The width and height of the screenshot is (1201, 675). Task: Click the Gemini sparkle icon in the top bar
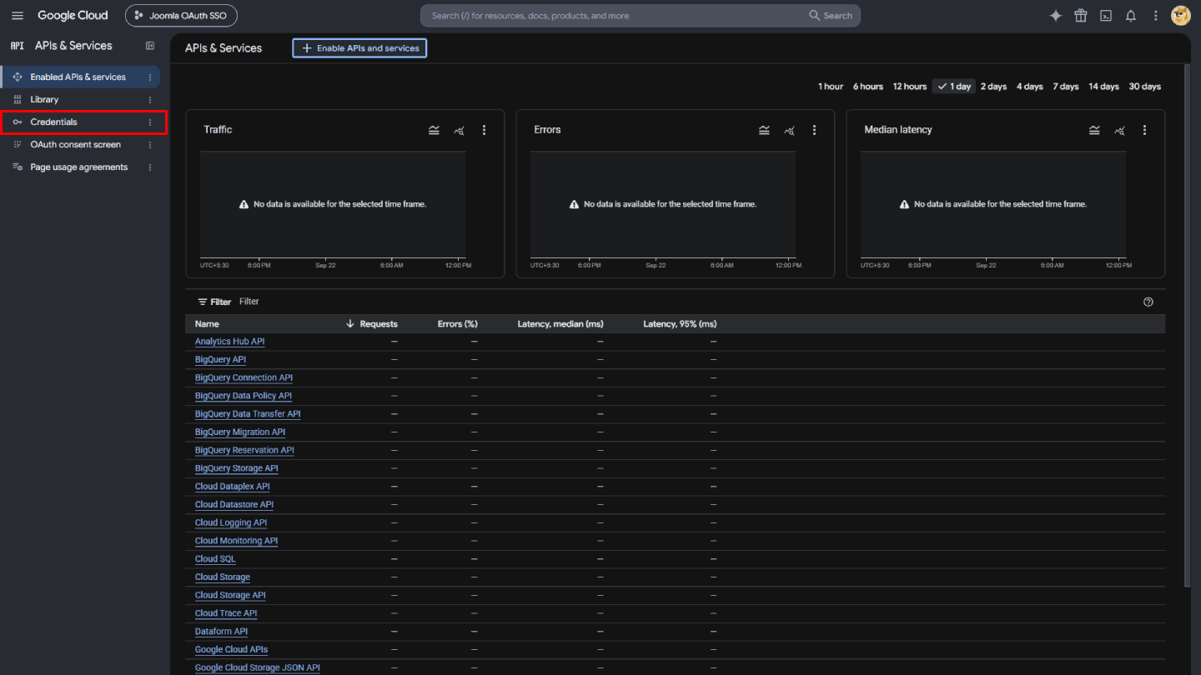point(1056,16)
